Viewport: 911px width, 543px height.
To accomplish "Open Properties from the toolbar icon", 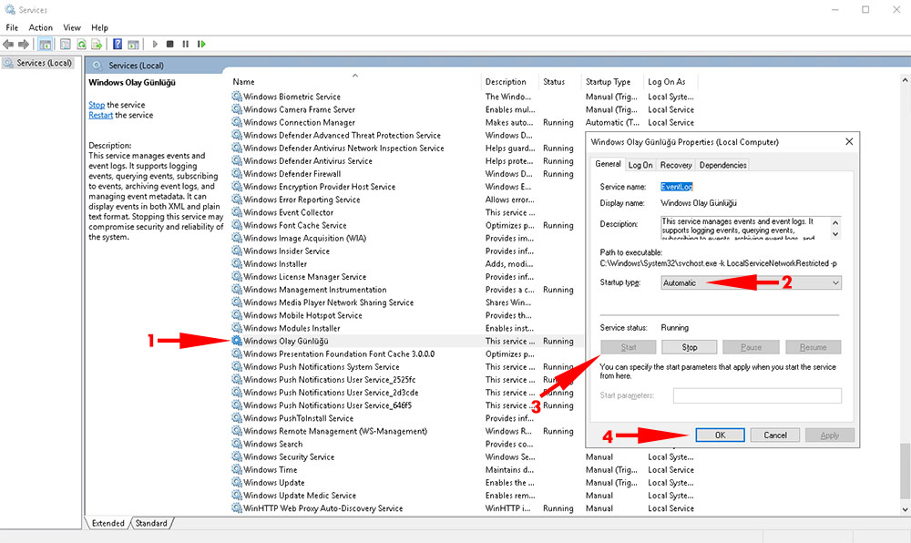I will 66,44.
